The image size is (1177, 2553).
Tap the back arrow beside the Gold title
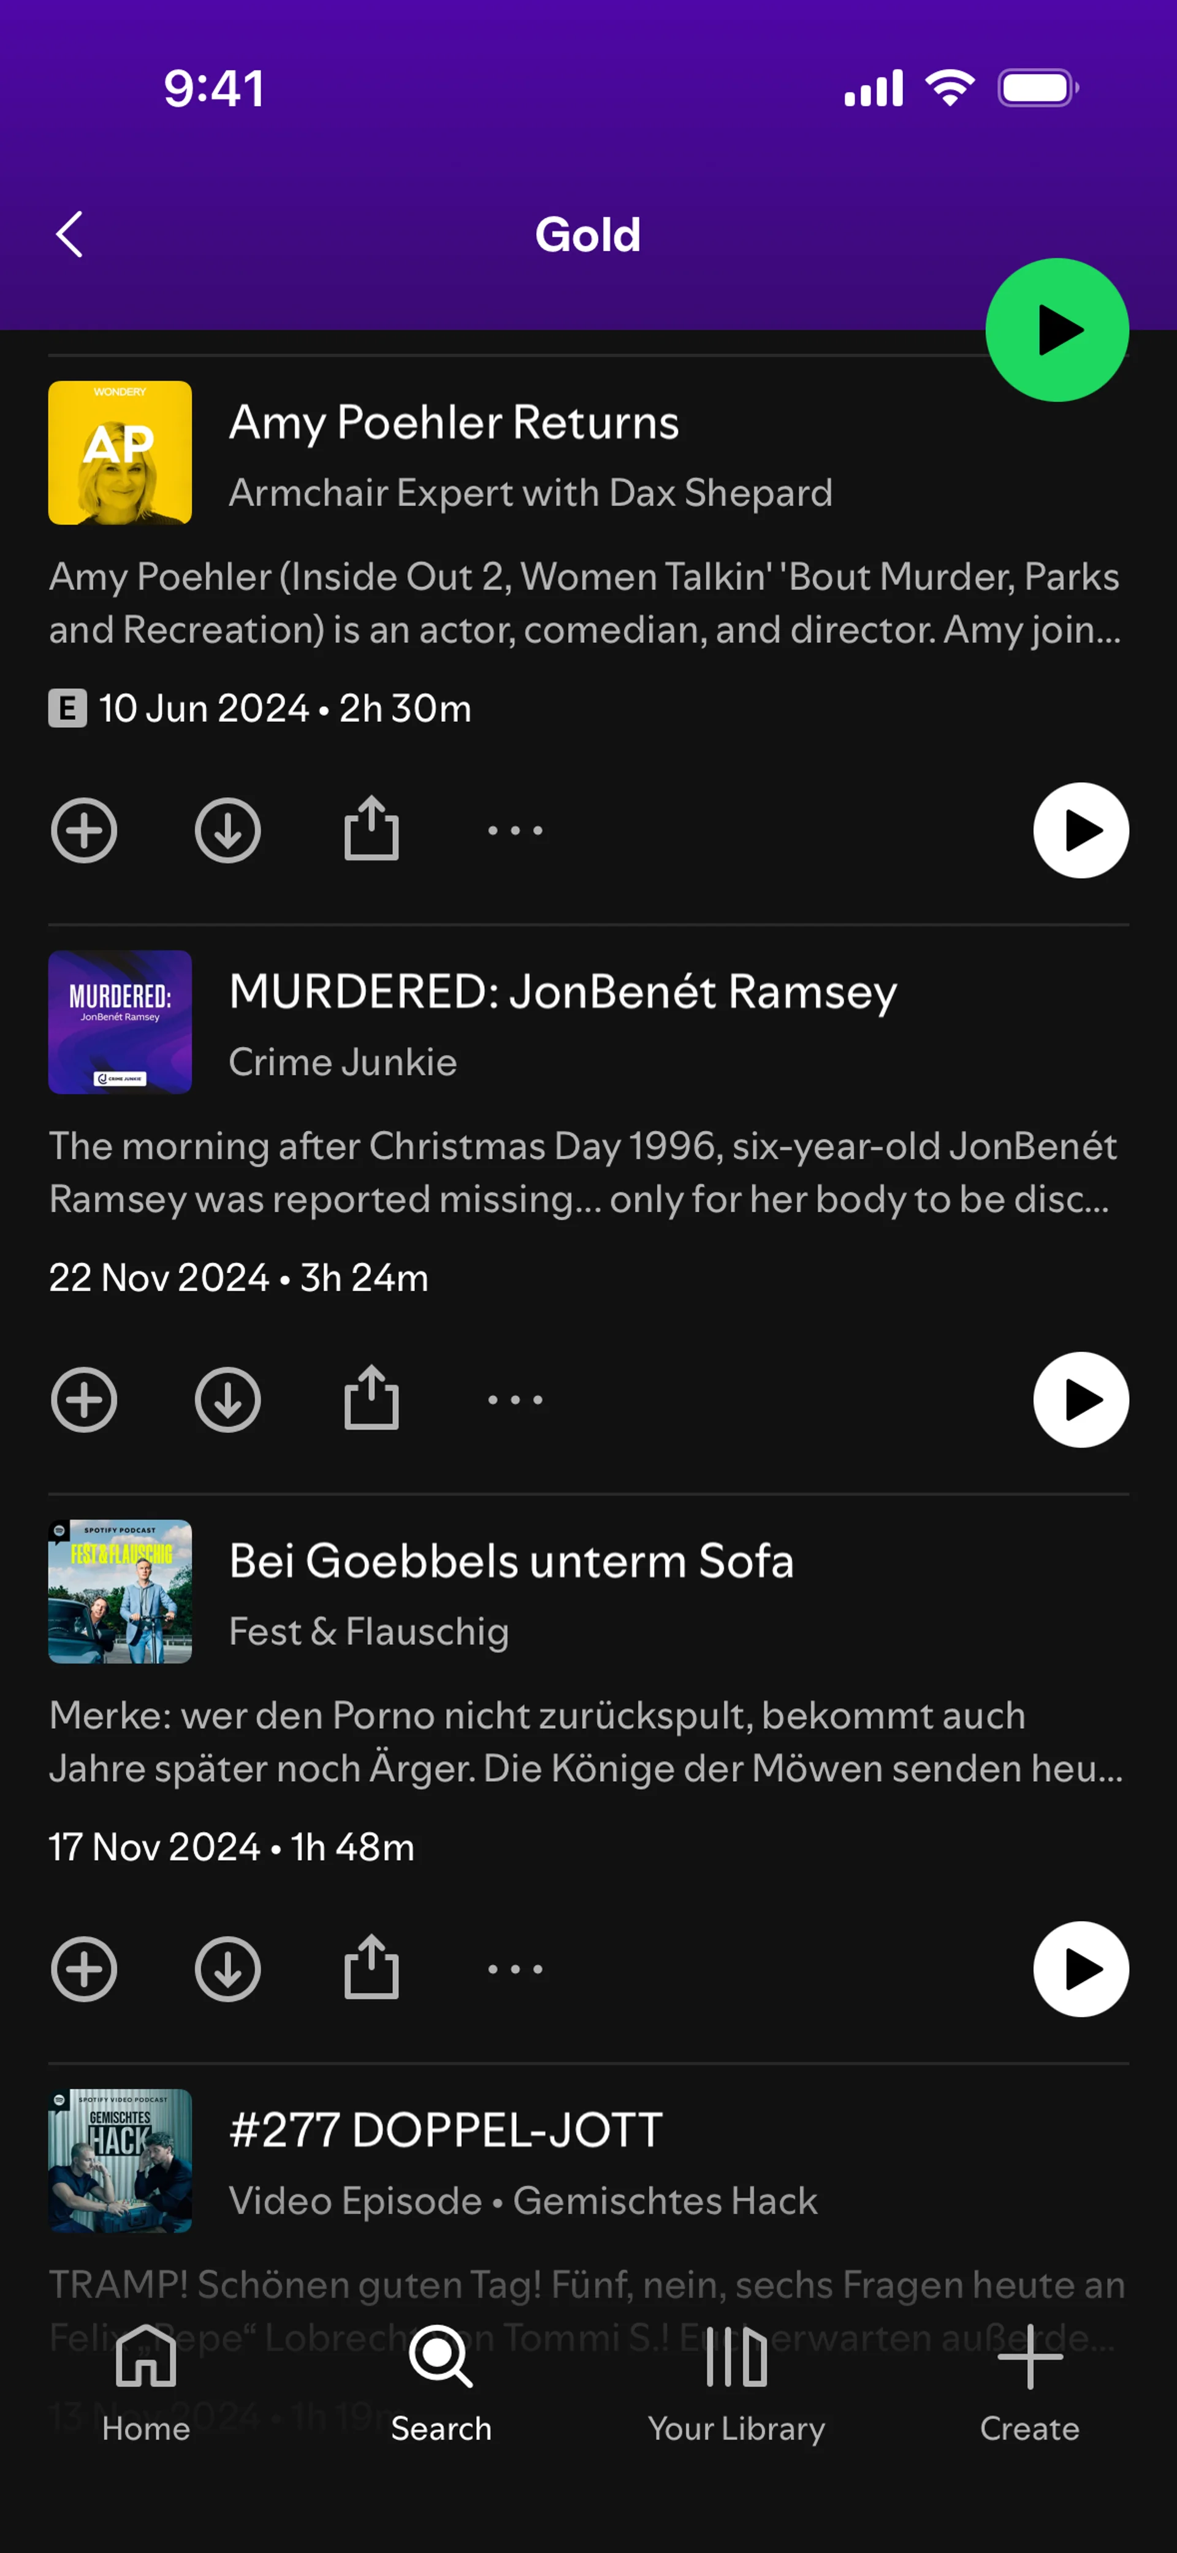69,235
